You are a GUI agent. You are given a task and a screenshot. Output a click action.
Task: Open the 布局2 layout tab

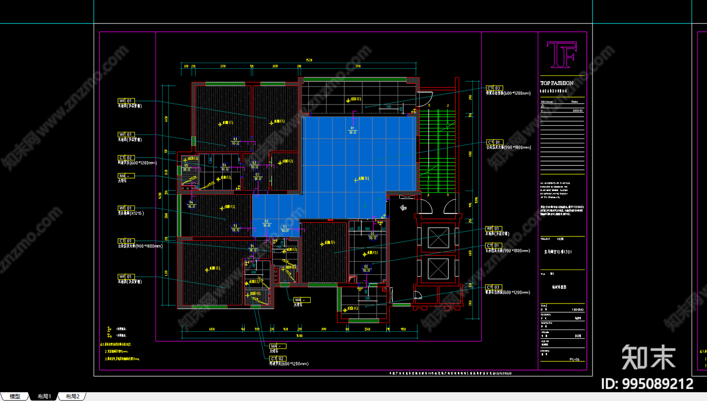pos(72,396)
